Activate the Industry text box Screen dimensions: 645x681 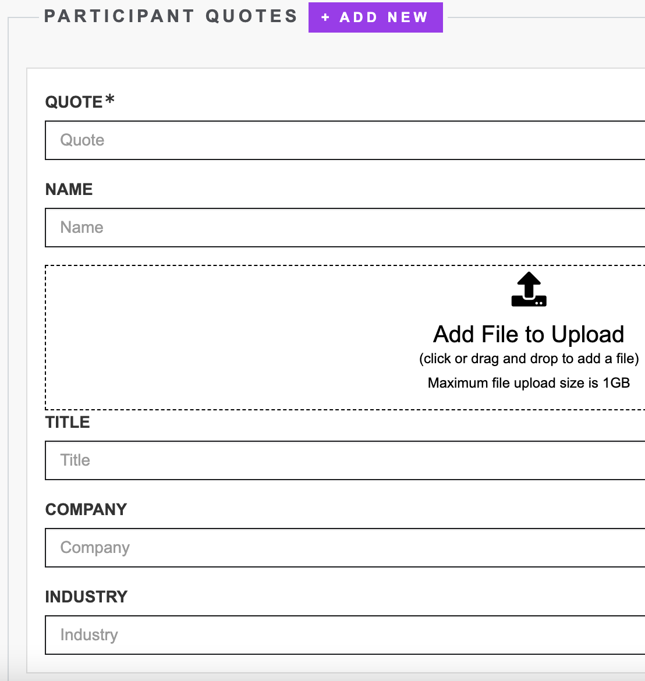345,635
